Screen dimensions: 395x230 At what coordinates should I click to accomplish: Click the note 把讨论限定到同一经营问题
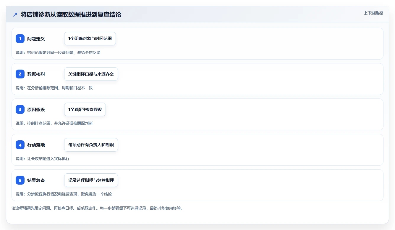[58, 52]
